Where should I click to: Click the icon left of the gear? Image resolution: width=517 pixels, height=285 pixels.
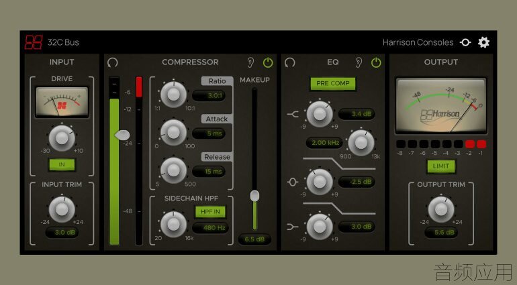point(465,42)
